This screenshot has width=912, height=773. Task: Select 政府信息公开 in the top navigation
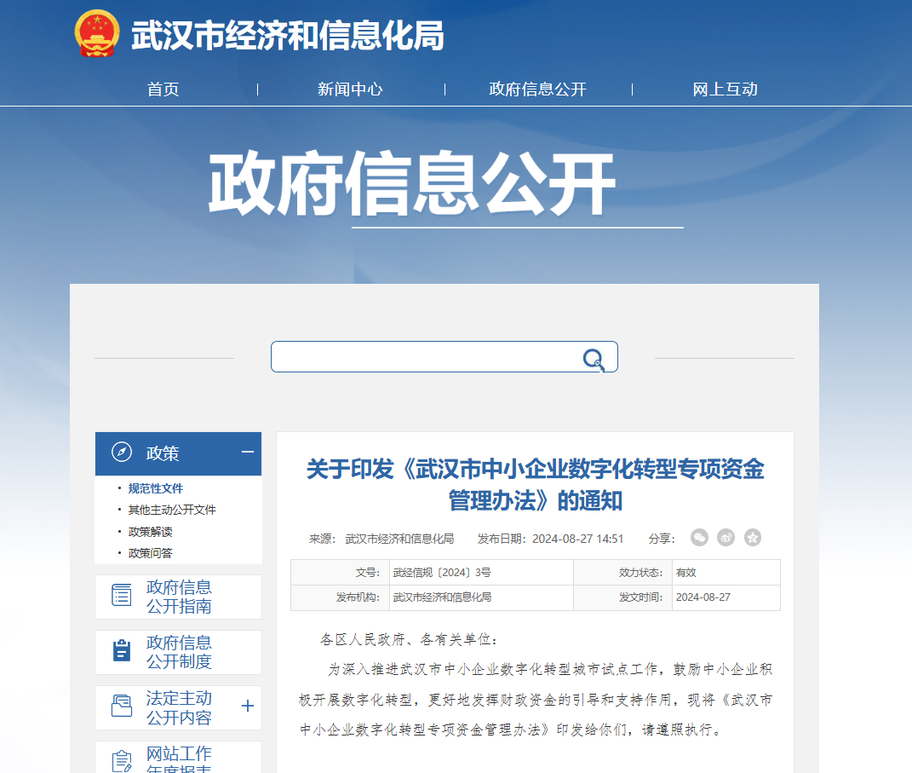[x=537, y=89]
